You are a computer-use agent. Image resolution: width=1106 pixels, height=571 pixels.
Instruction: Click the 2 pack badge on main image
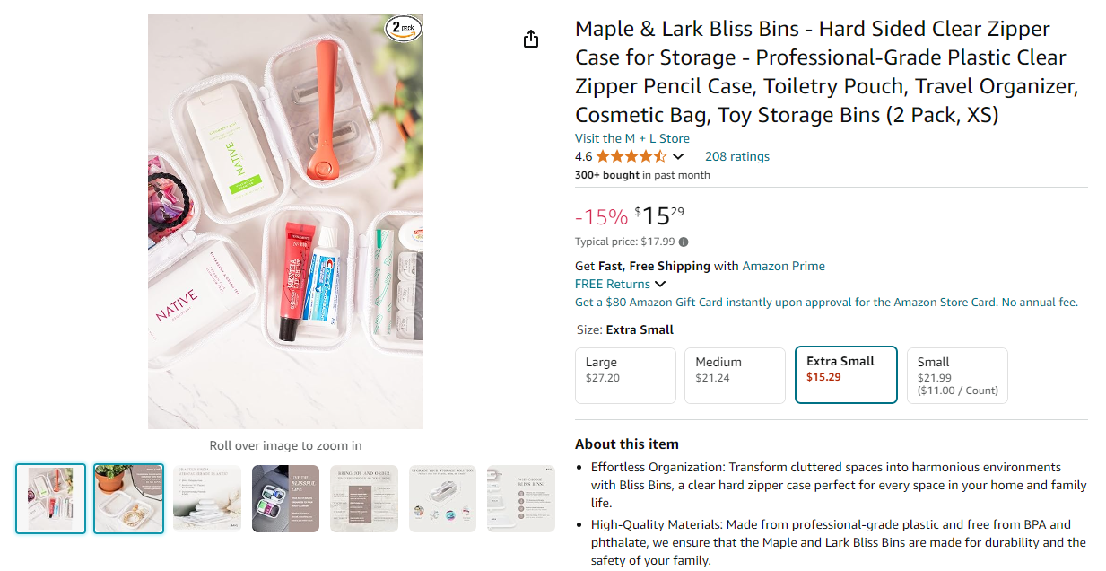[404, 29]
